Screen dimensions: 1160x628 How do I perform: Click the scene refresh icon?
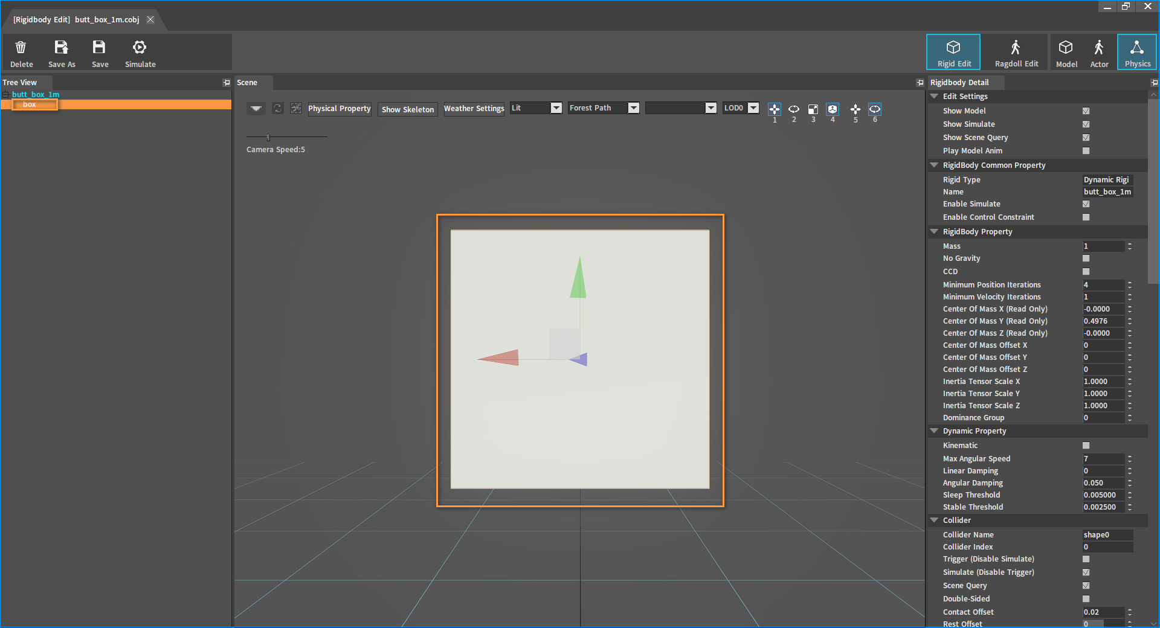[x=277, y=109]
